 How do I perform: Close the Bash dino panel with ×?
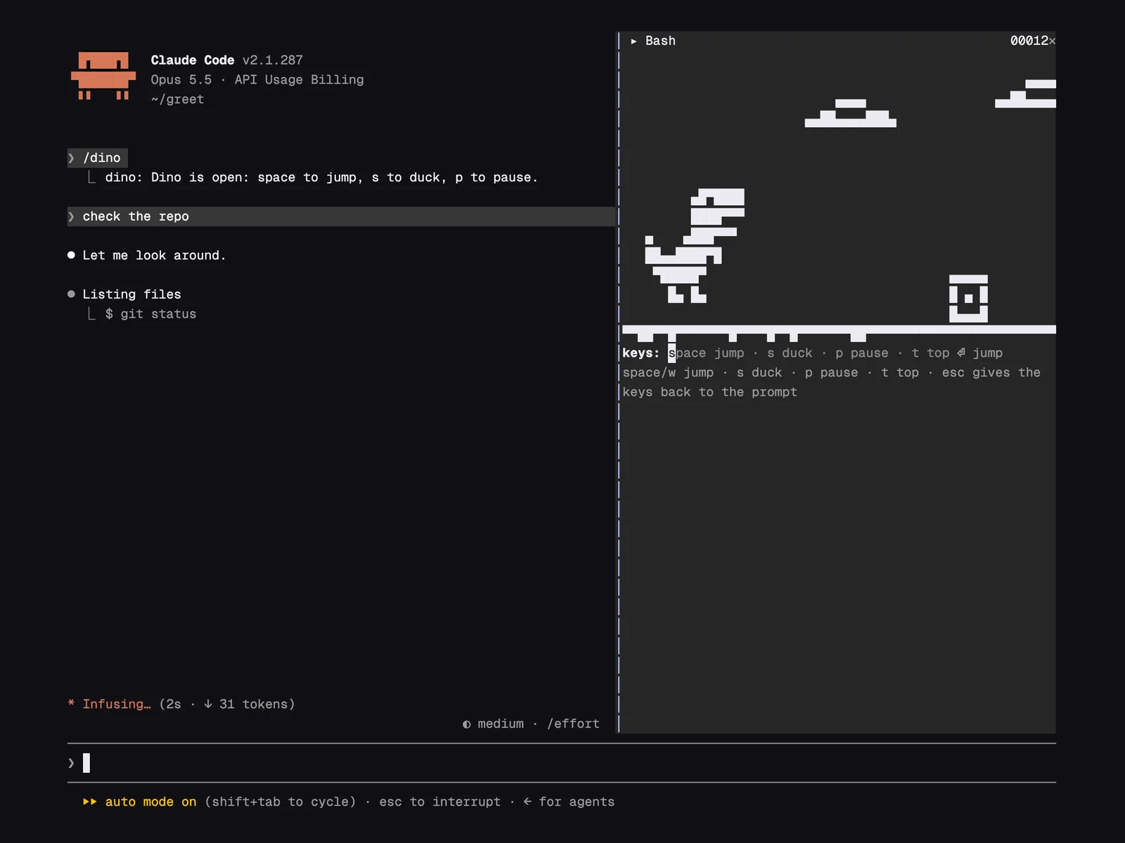click(x=1052, y=41)
